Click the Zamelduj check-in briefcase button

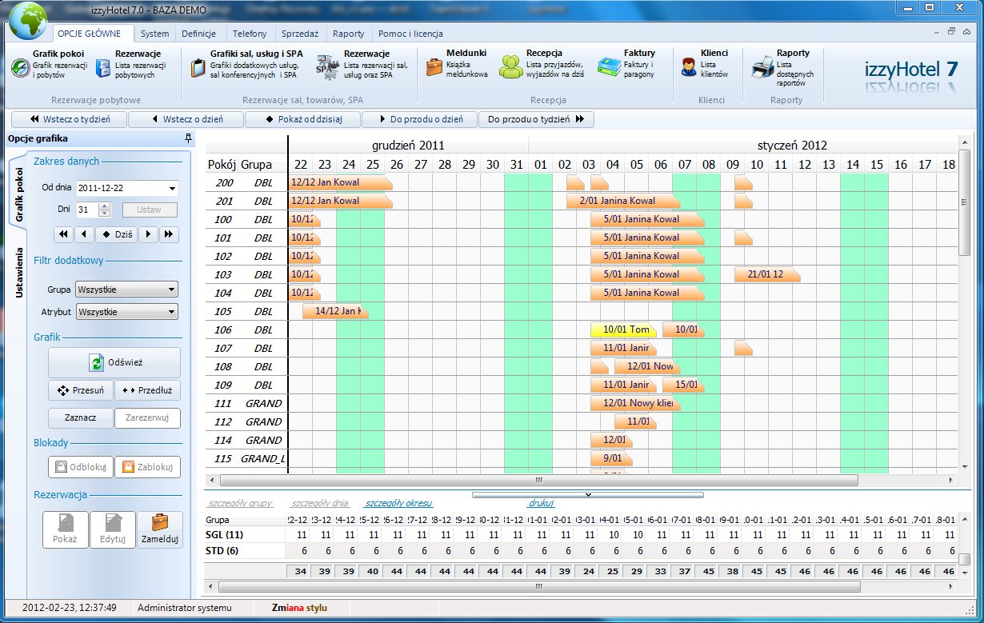160,529
